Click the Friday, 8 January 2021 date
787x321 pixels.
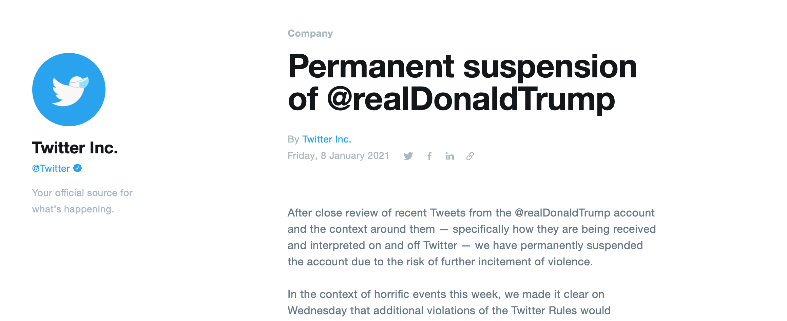pyautogui.click(x=338, y=155)
